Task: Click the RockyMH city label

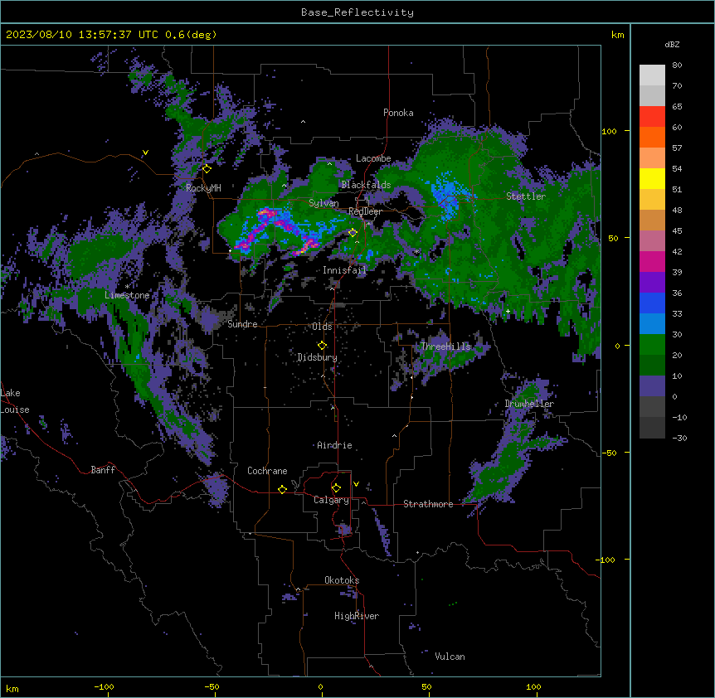Action: [x=203, y=187]
